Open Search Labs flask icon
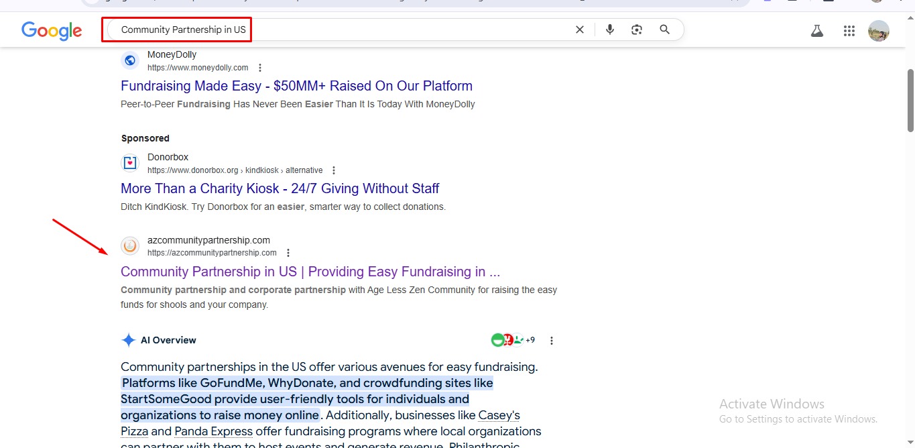The width and height of the screenshot is (915, 448). point(816,30)
